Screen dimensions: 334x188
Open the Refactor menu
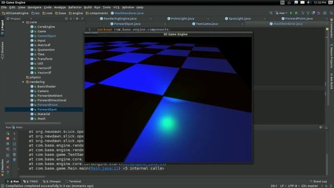pyautogui.click(x=75, y=7)
